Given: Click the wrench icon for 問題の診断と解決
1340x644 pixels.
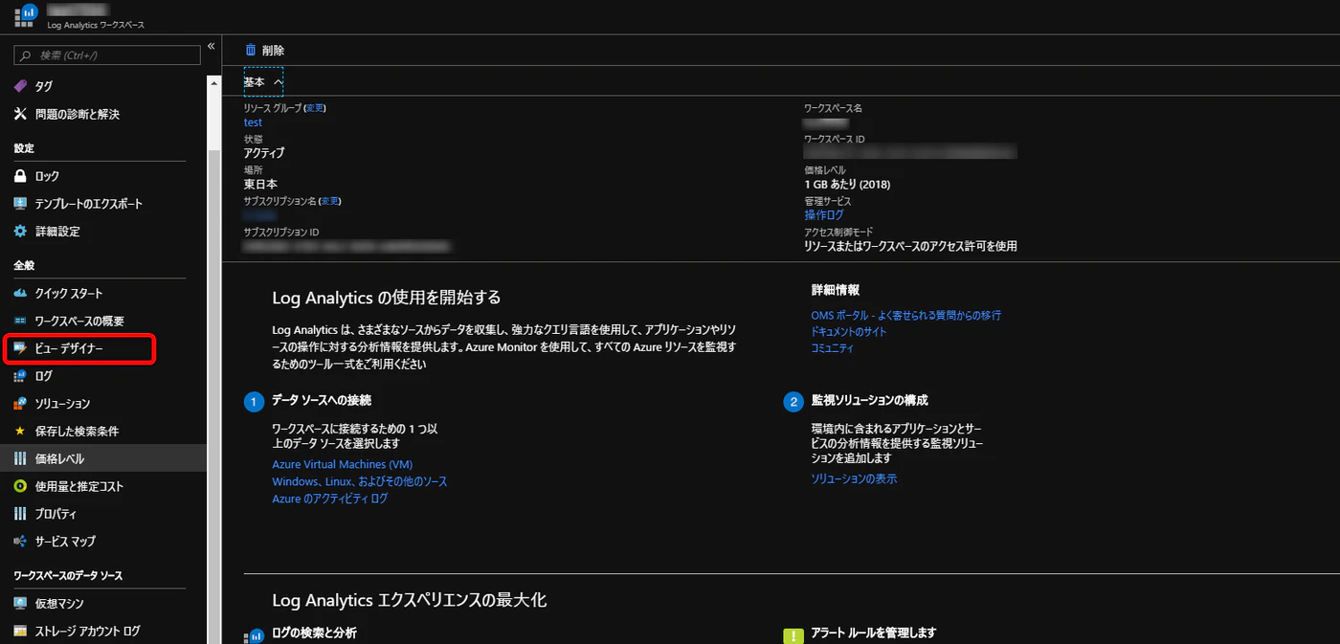Looking at the screenshot, I should click(x=20, y=114).
